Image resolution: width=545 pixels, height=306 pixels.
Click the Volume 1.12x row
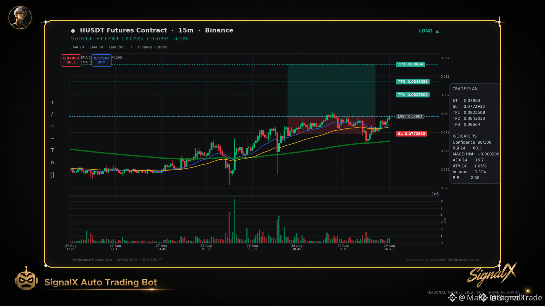(469, 172)
